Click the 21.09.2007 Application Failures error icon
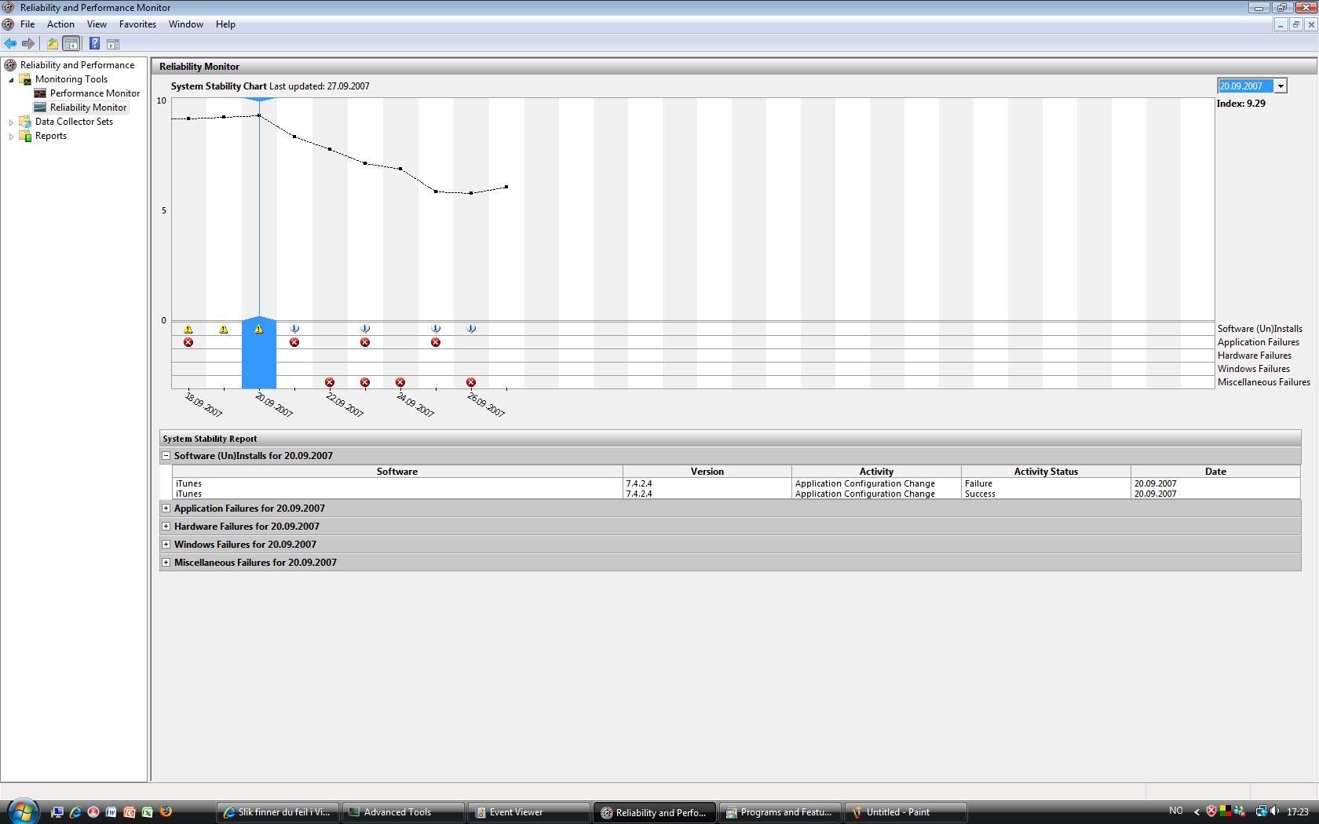The width and height of the screenshot is (1319, 824). pos(294,343)
